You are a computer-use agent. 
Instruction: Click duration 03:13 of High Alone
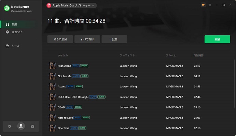(x=197, y=66)
